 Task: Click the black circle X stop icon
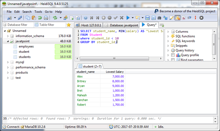click(x=201, y=18)
